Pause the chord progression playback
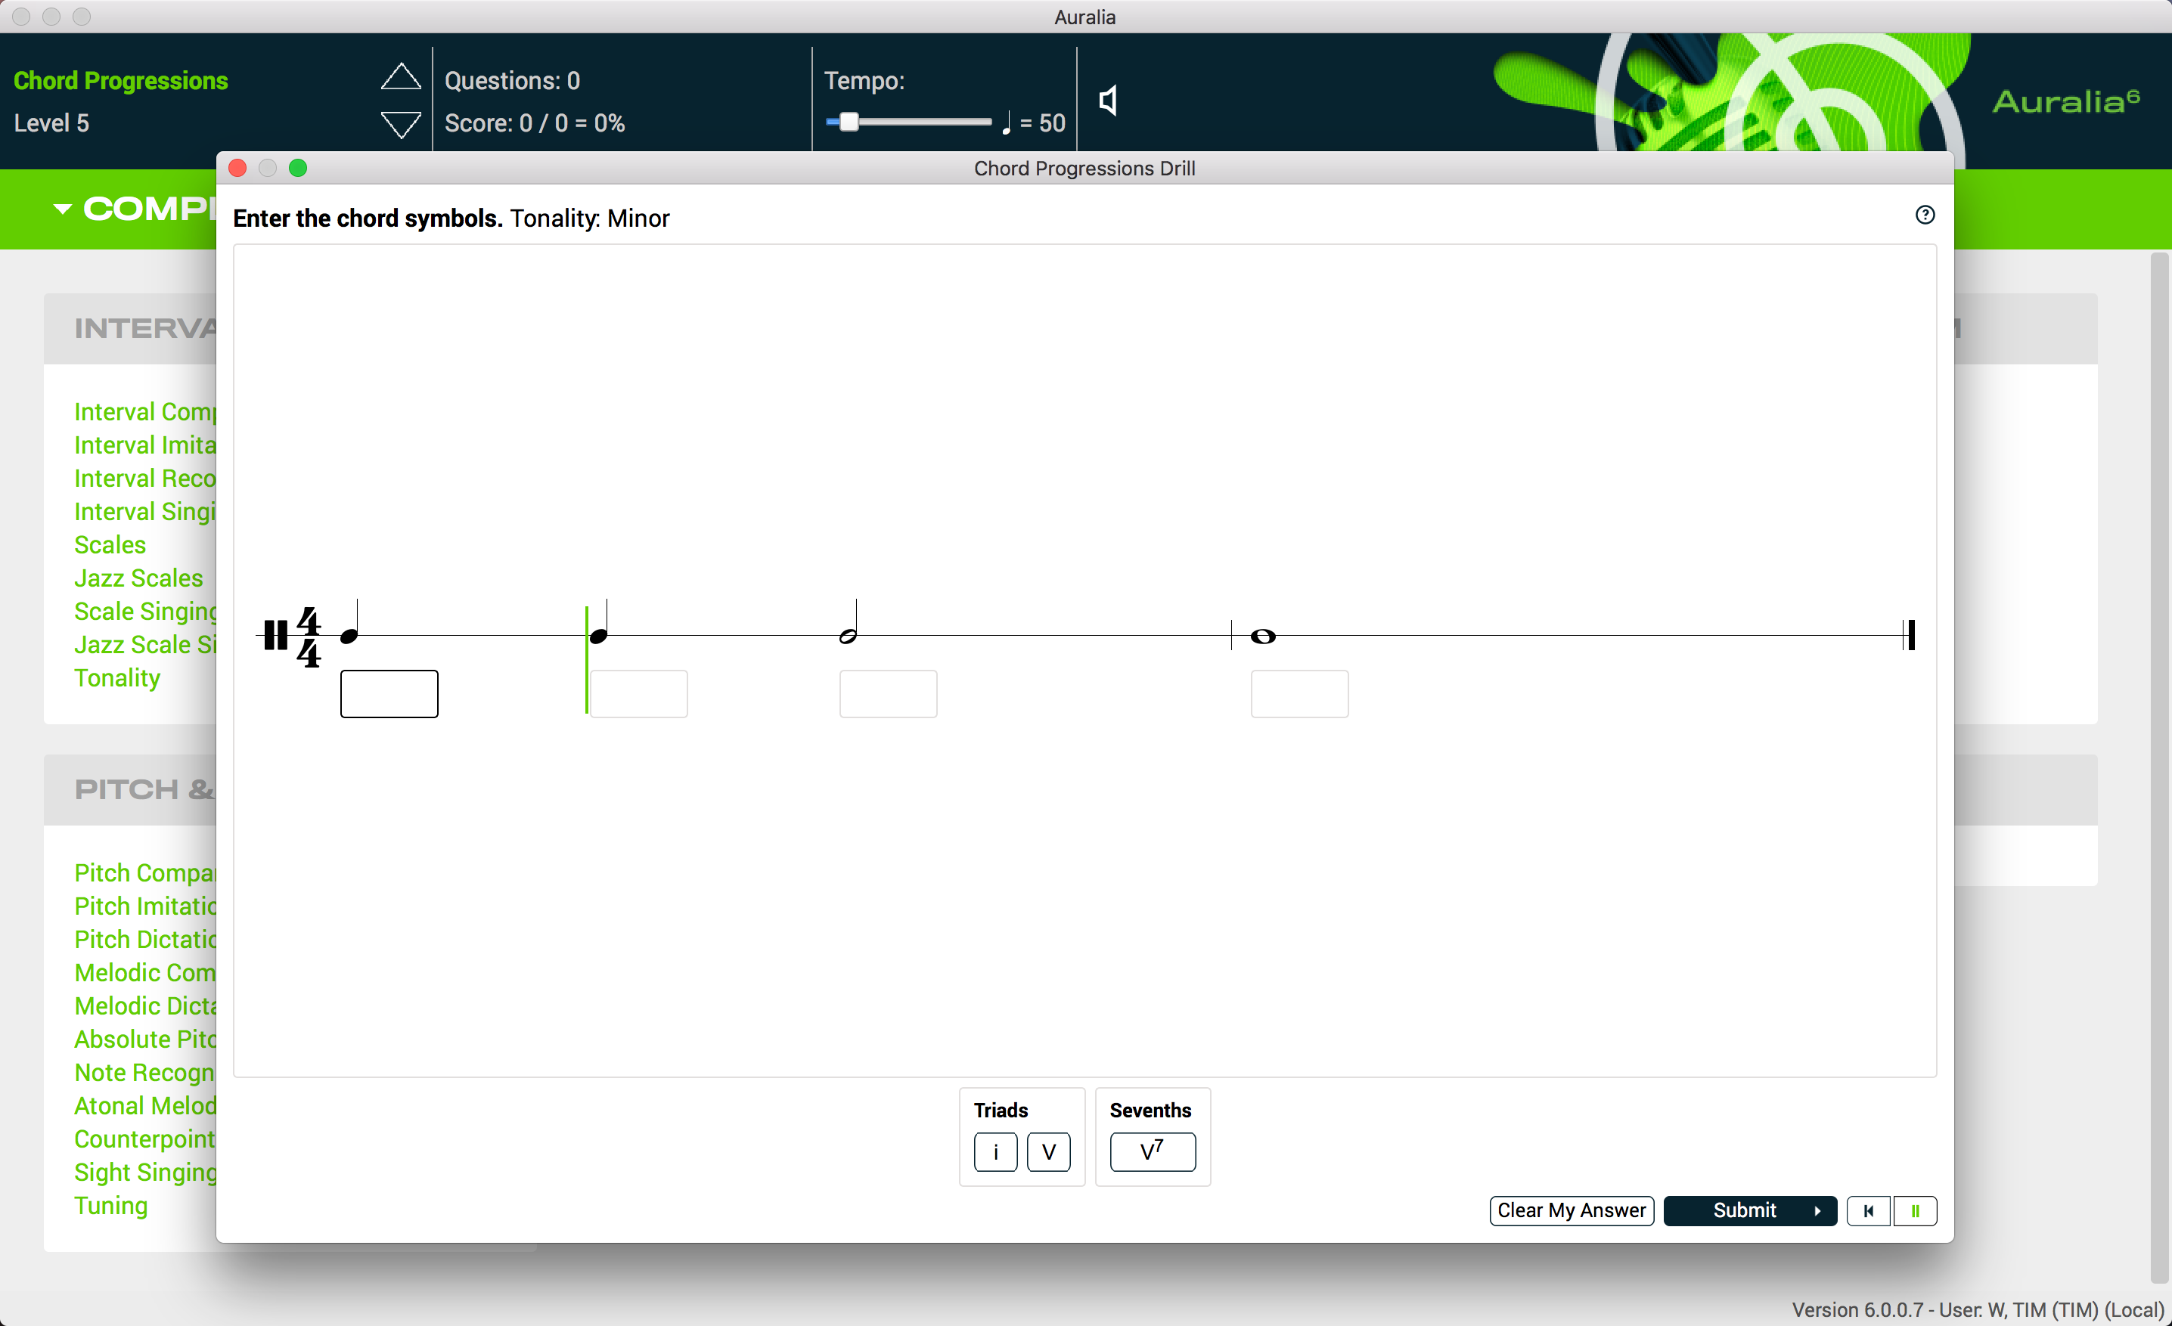Image resolution: width=2172 pixels, height=1326 pixels. (x=1916, y=1210)
